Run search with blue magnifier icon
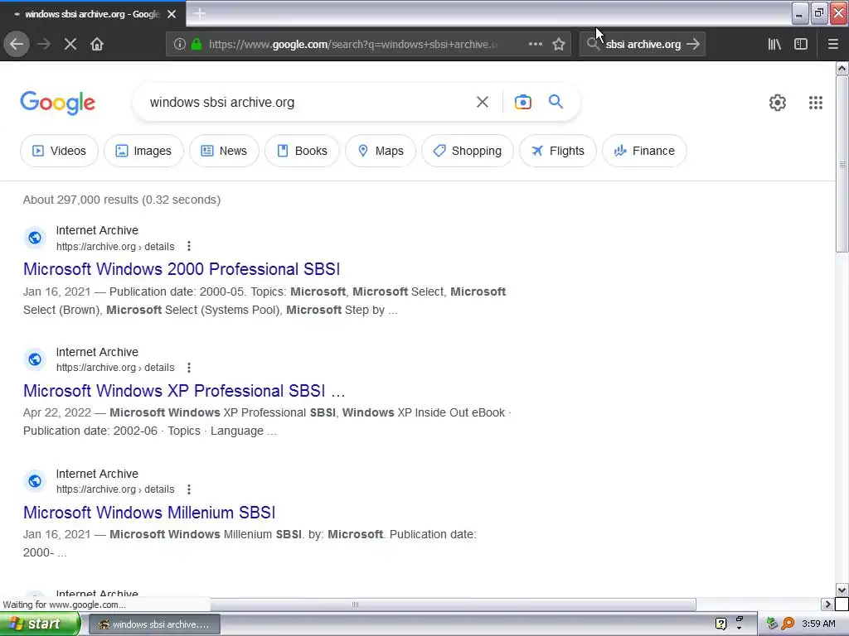This screenshot has height=636, width=849. pyautogui.click(x=555, y=101)
